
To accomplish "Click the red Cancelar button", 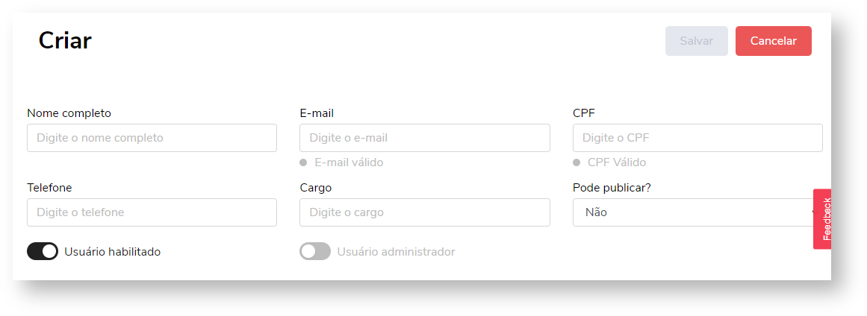I will click(773, 41).
